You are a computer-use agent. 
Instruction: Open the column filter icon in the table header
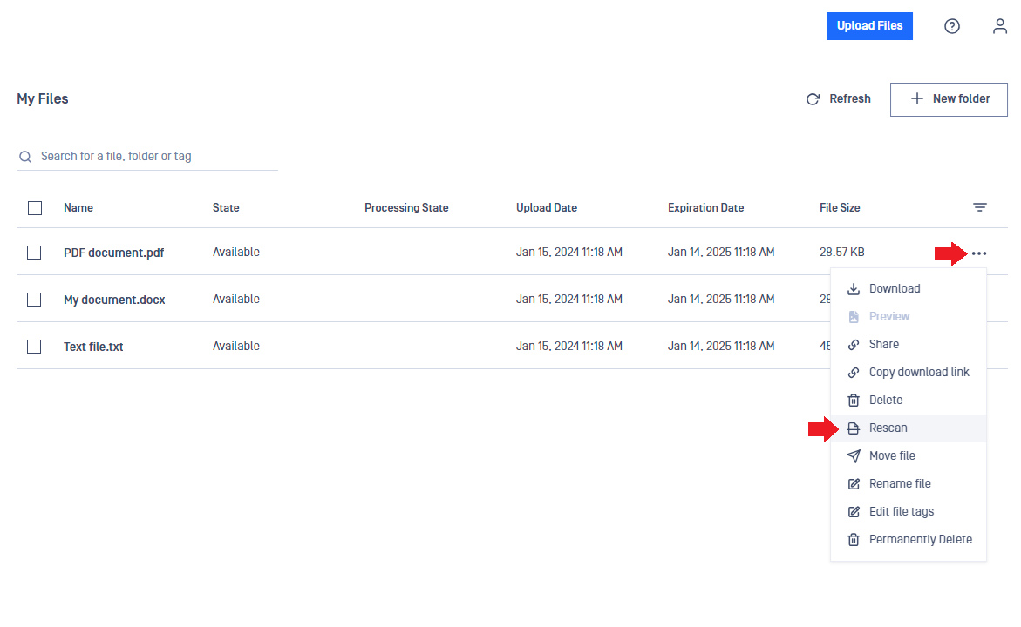coord(980,207)
